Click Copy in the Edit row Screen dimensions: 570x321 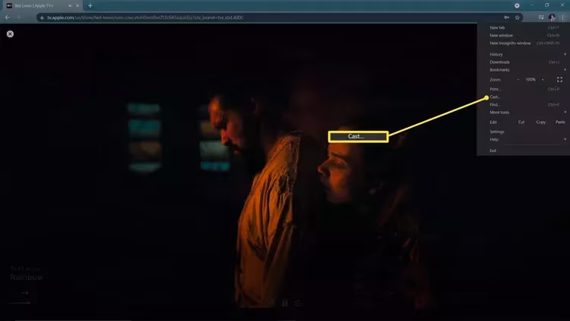click(540, 122)
